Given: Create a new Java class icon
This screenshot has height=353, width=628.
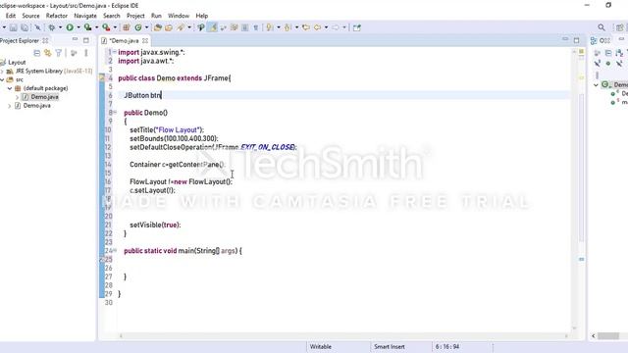Looking at the screenshot, I should coord(138,27).
